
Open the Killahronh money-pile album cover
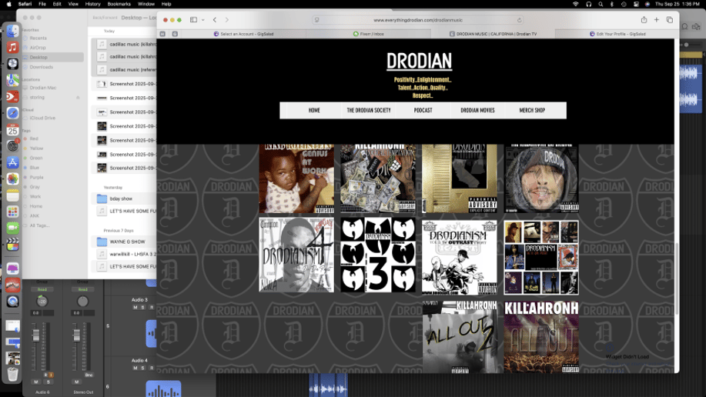(x=378, y=178)
